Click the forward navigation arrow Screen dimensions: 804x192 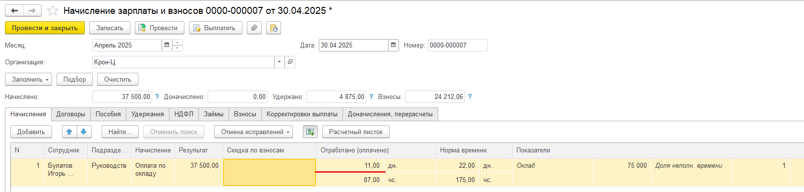(32, 10)
